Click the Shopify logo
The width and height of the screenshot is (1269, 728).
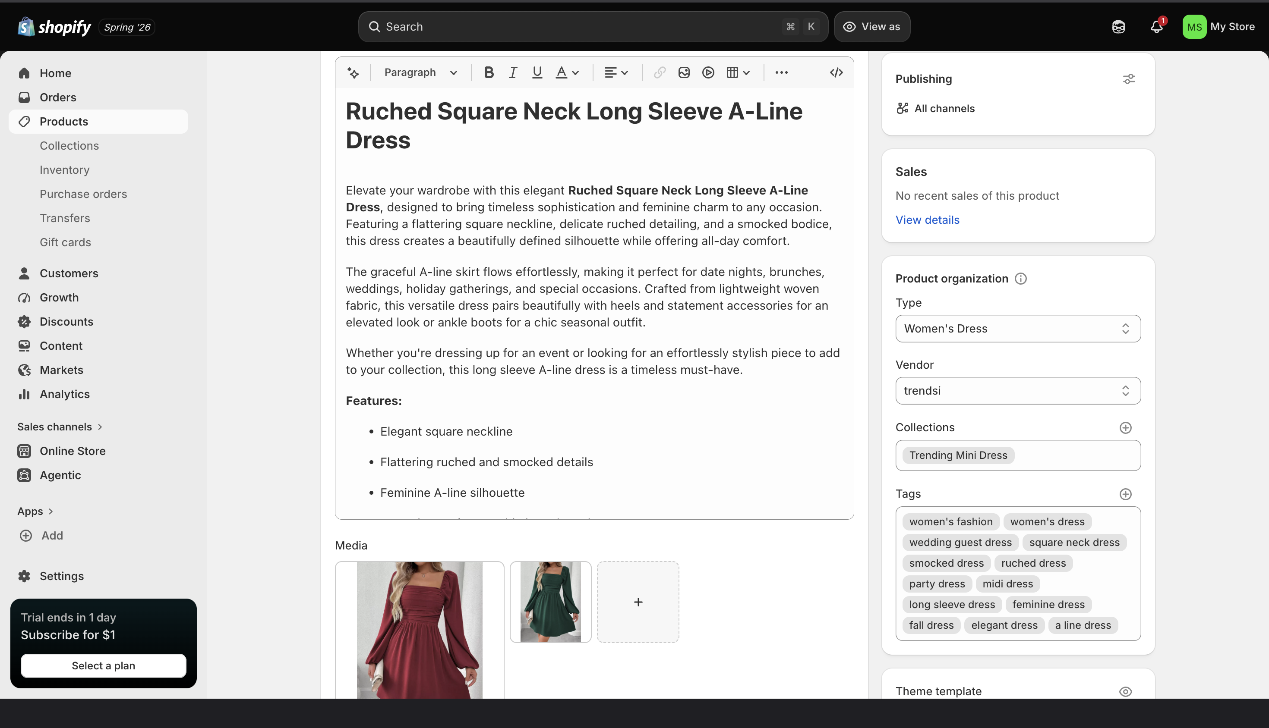click(x=54, y=26)
